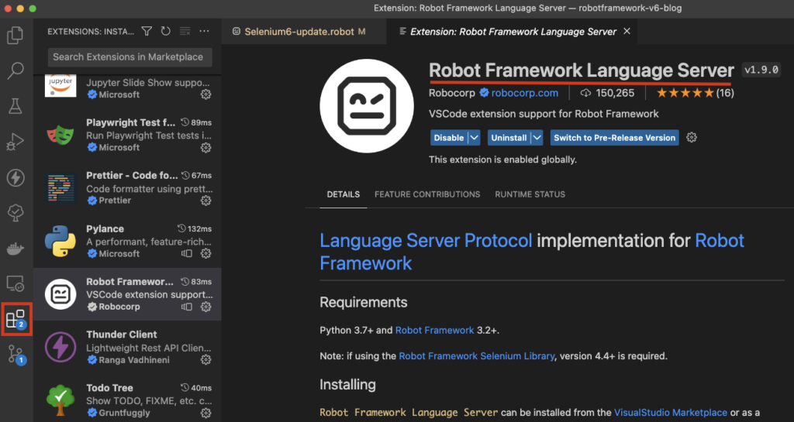Viewport: 794px width, 422px height.
Task: Click the Disable button
Action: pyautogui.click(x=449, y=138)
